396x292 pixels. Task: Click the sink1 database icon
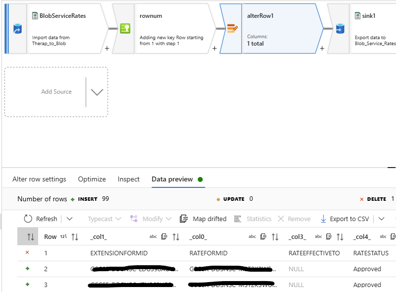tap(340, 29)
